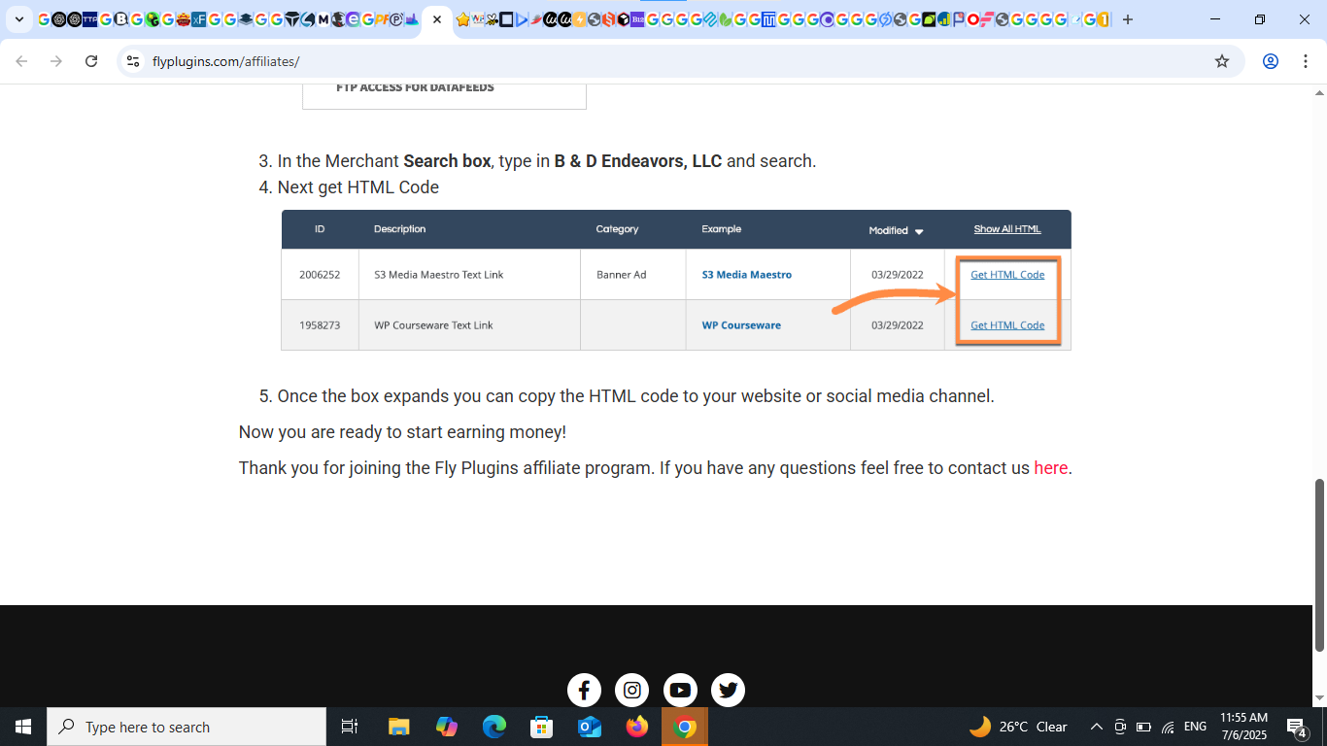Screen dimensions: 1327x746
Task: Open Firefox from the taskbar
Action: (637, 727)
